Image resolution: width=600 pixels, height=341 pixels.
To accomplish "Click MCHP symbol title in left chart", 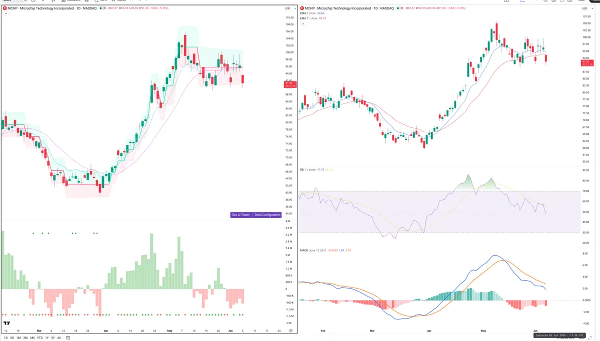I will [52, 8].
